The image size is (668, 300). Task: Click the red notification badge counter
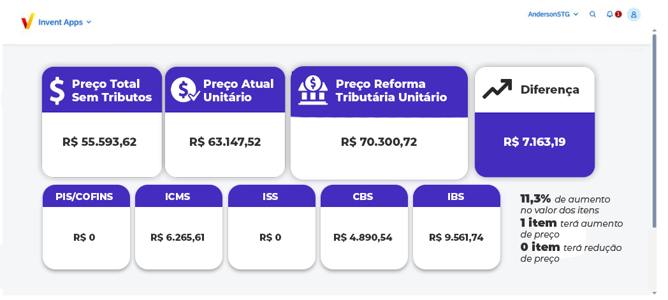click(618, 14)
